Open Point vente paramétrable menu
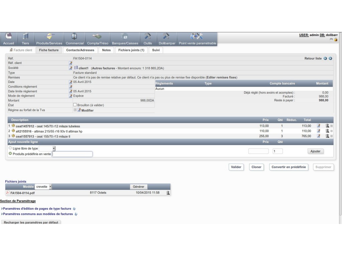Image resolution: width=342 pixels, height=256 pixels. tap(197, 39)
